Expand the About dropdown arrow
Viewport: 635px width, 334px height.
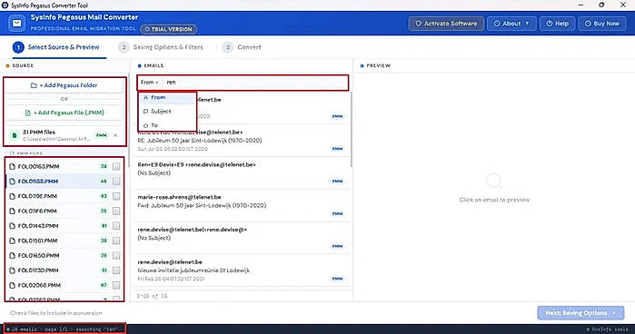click(527, 24)
